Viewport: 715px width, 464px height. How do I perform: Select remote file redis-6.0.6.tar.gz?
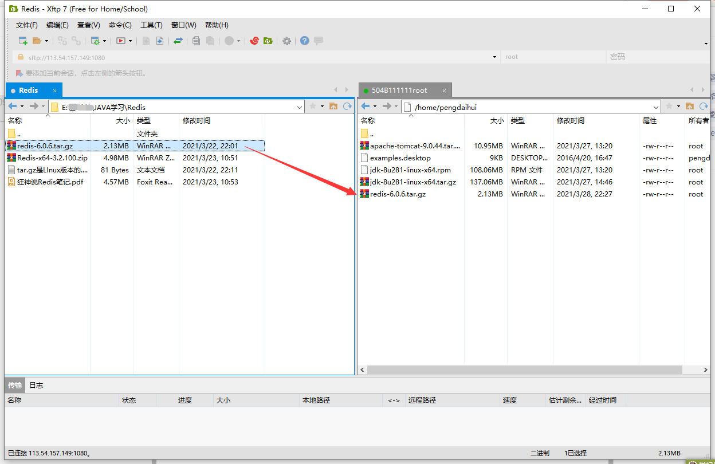point(534,194)
